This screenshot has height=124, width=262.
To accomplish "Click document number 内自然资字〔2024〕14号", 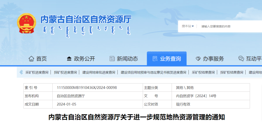I will click(x=196, y=96).
